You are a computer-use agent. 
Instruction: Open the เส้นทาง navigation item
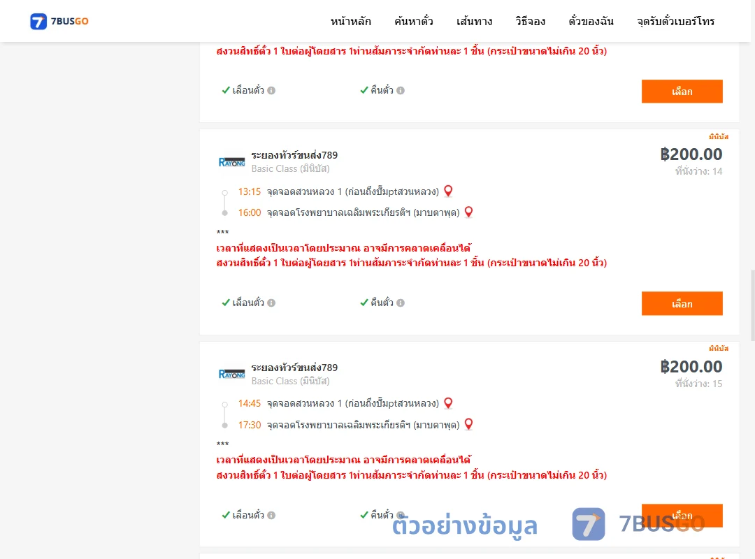pos(474,21)
